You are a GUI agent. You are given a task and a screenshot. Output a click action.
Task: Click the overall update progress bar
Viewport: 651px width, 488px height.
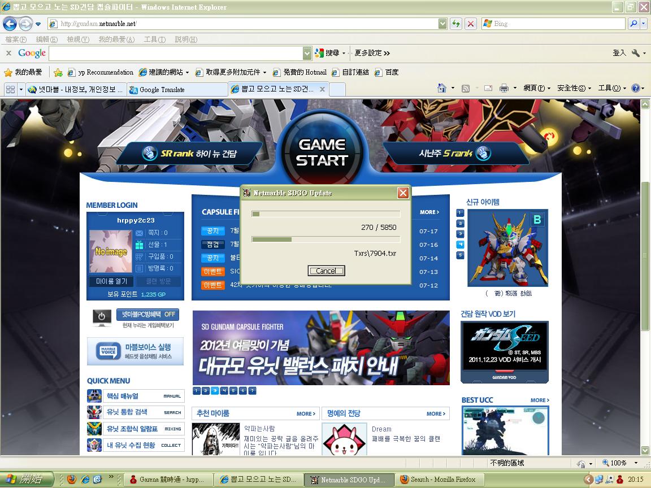click(x=326, y=214)
